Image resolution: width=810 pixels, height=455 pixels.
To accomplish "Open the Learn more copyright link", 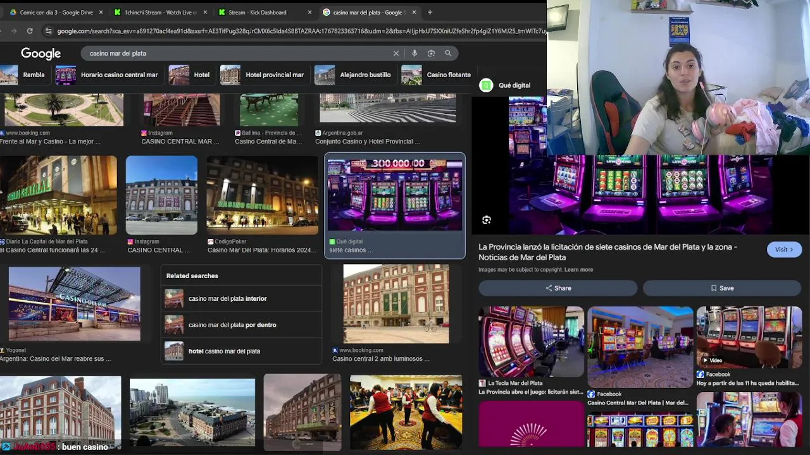I will coord(578,270).
